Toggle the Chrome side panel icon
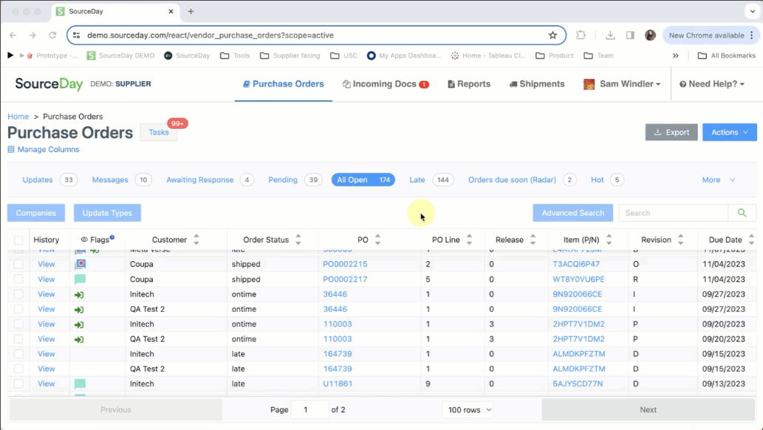 [630, 35]
